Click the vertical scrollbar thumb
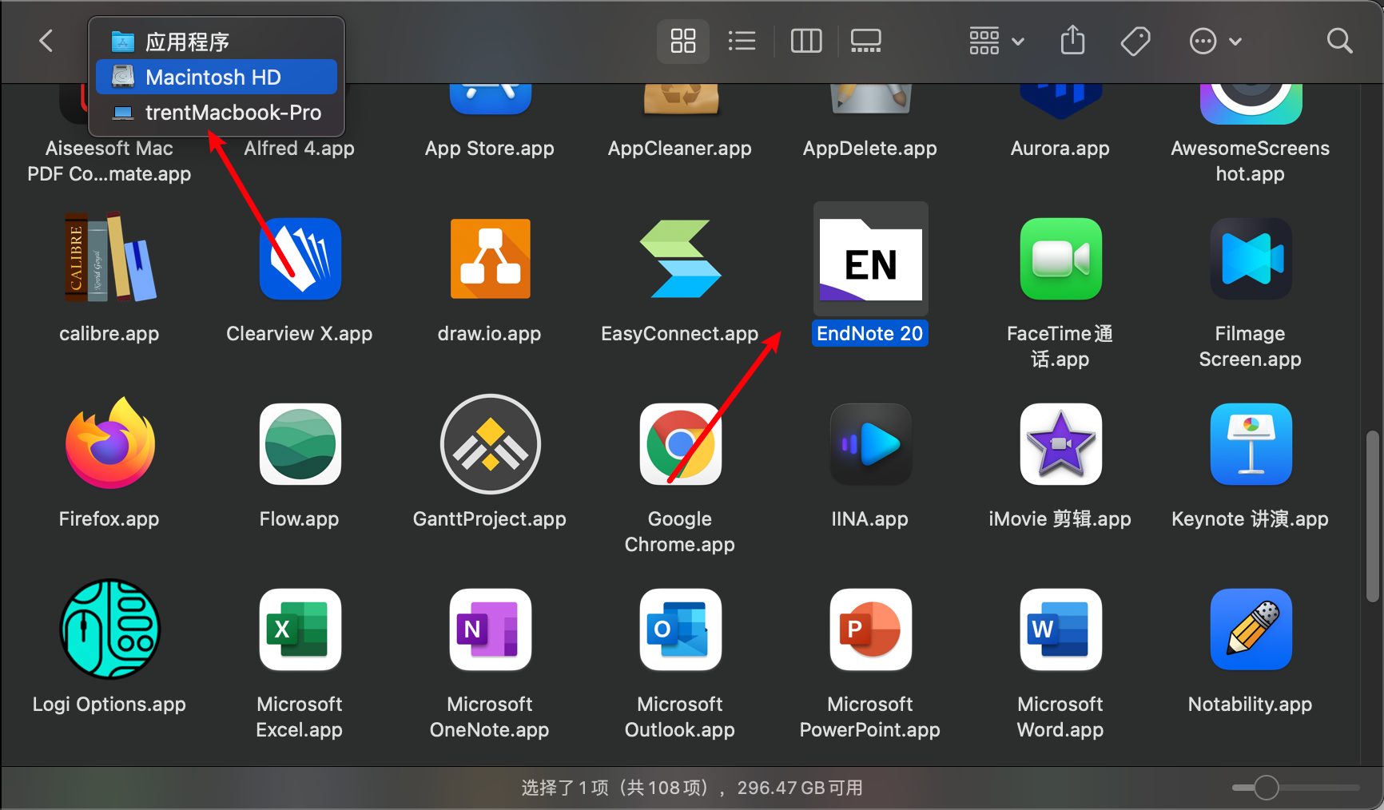Image resolution: width=1384 pixels, height=810 pixels. (1373, 516)
